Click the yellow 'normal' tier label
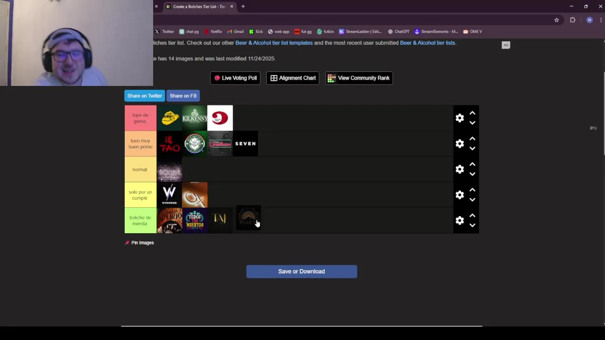This screenshot has height=340, width=605. click(x=140, y=169)
